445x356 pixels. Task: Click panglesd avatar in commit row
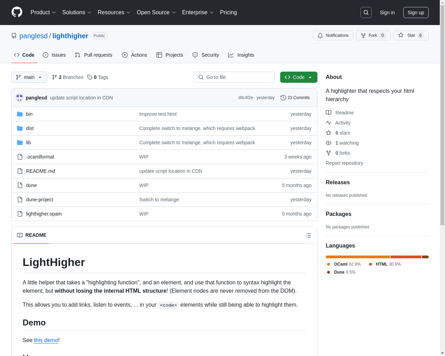[19, 98]
